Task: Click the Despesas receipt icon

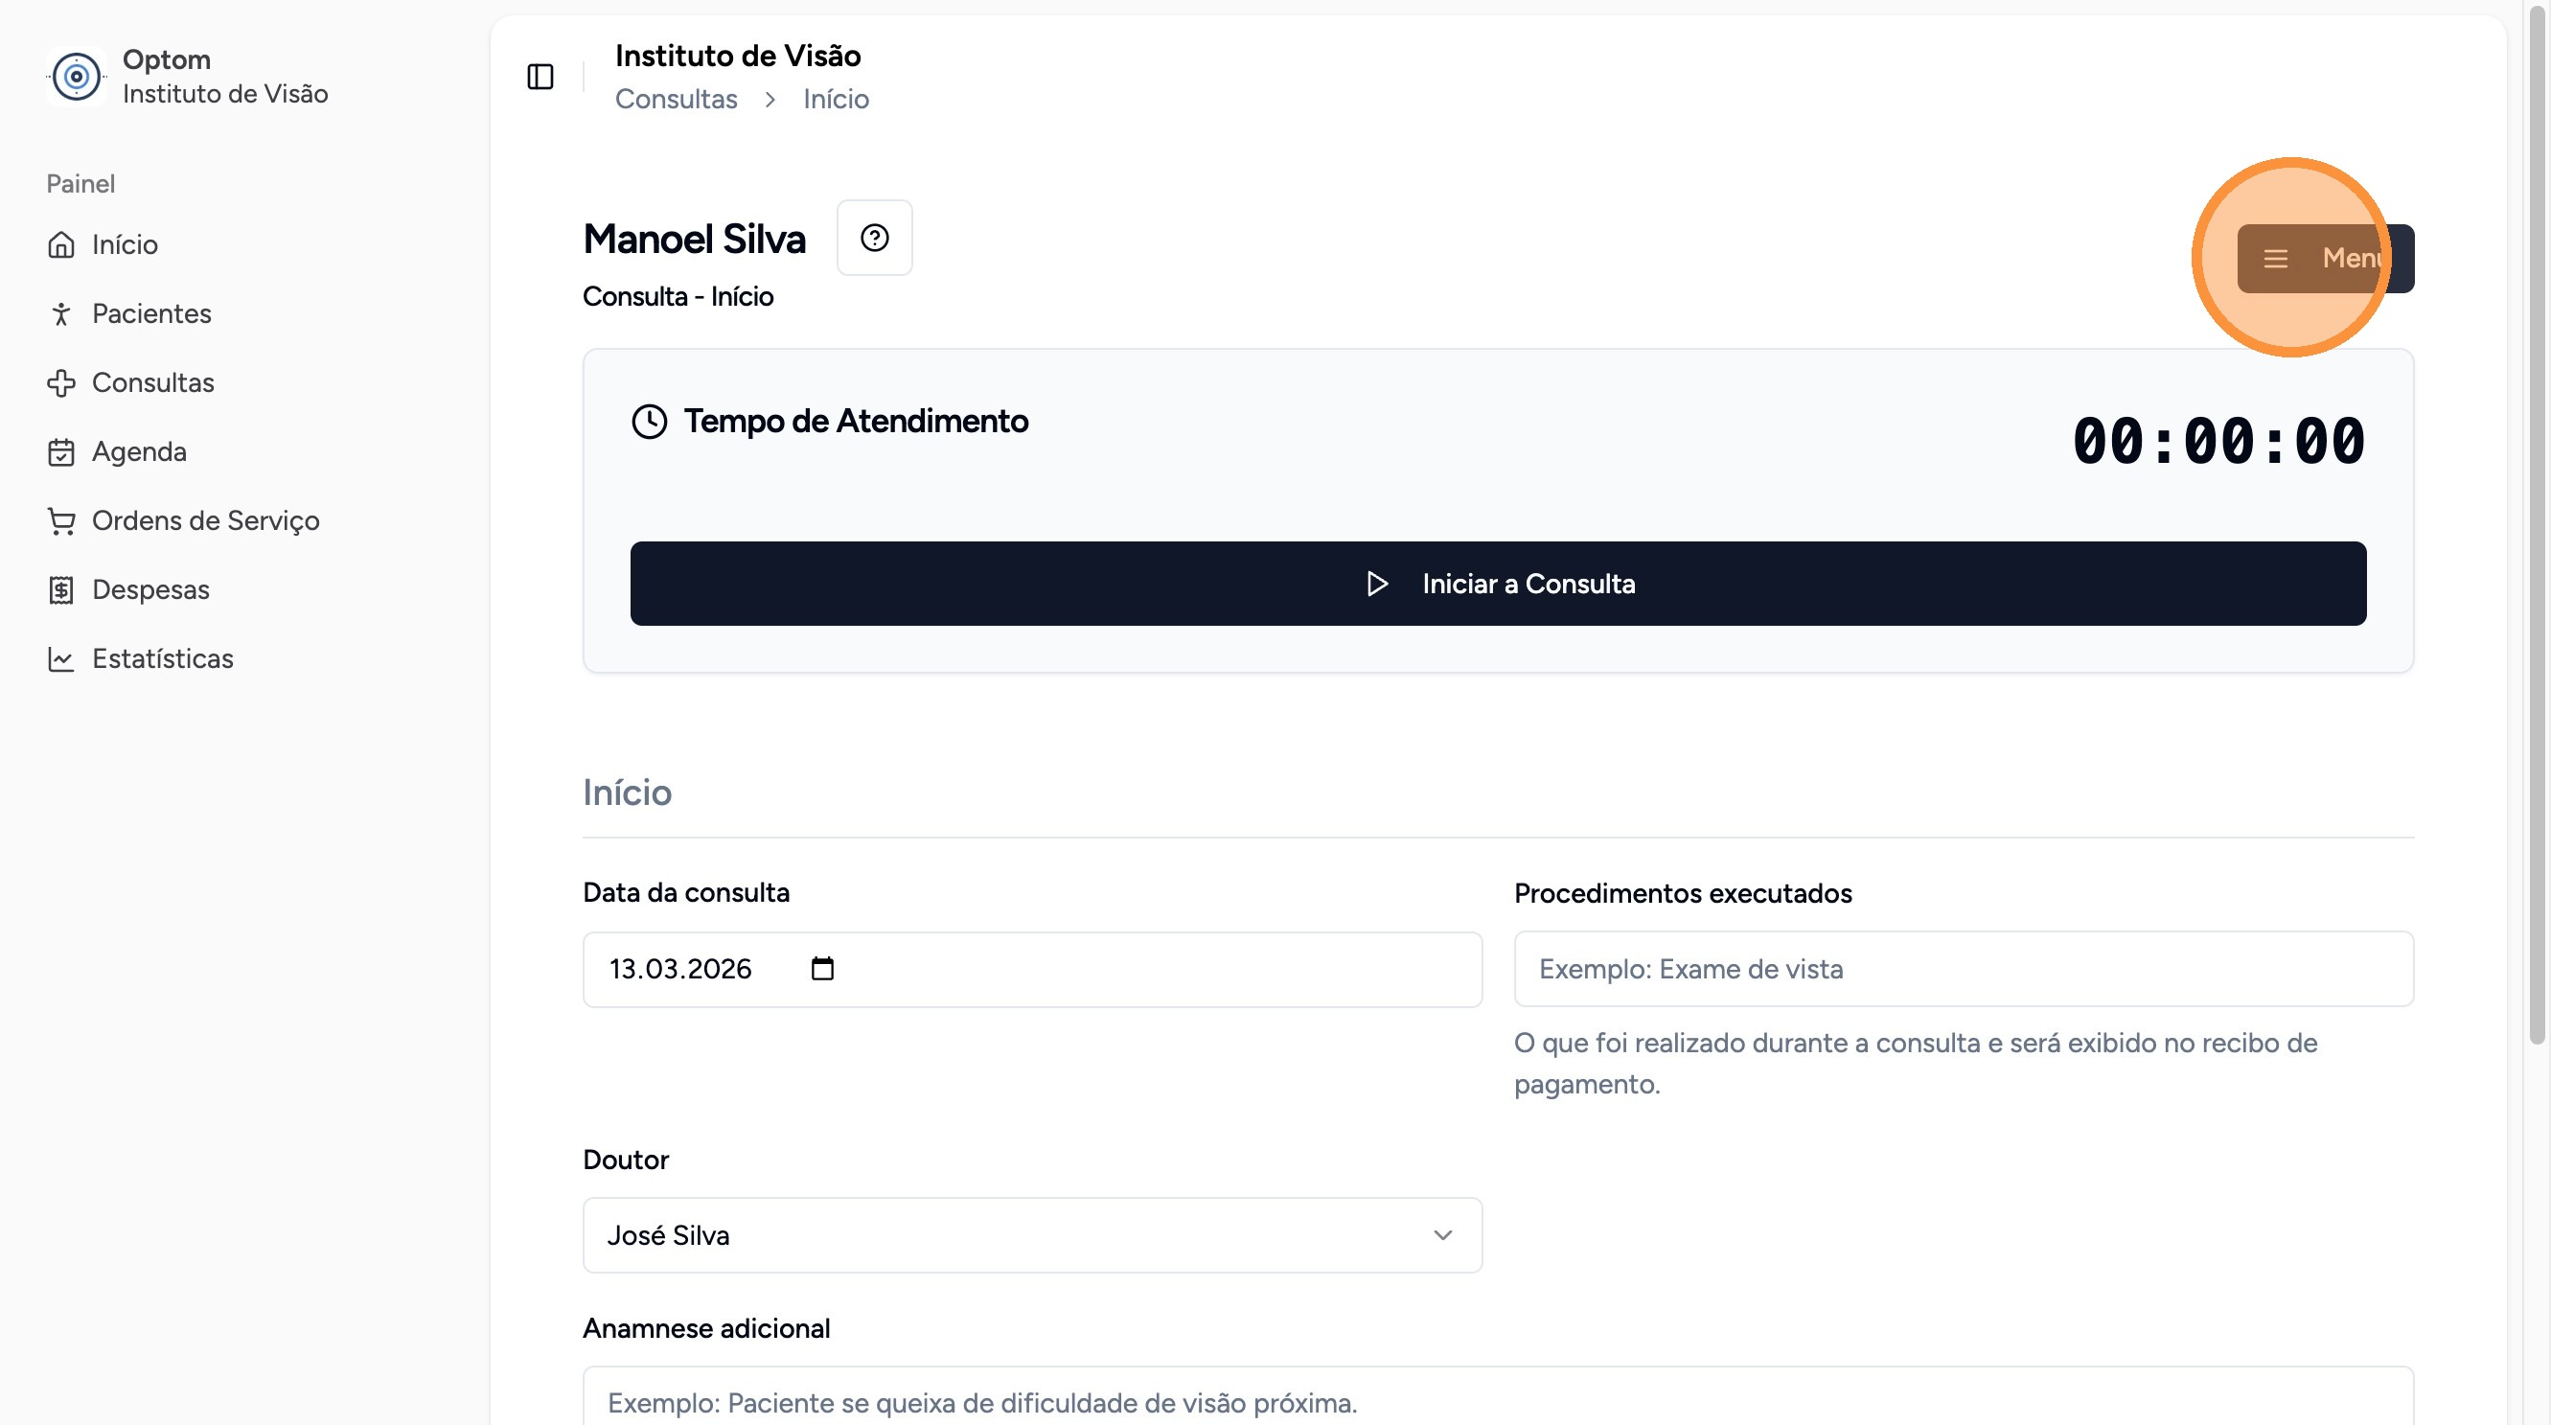Action: coord(61,590)
